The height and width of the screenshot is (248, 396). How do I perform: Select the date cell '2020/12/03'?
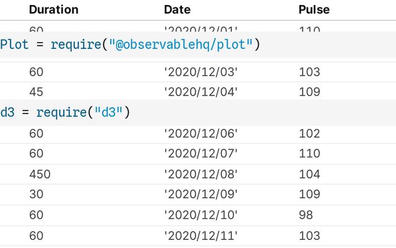pyautogui.click(x=201, y=72)
